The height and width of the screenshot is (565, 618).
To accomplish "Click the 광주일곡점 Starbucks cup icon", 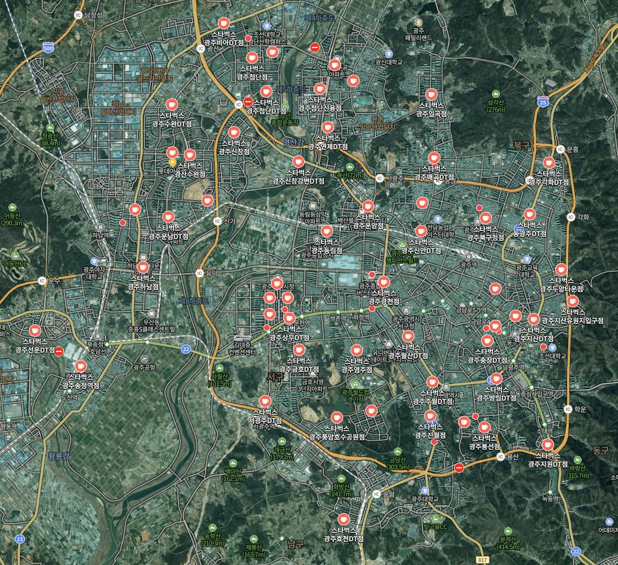I will pyautogui.click(x=431, y=94).
